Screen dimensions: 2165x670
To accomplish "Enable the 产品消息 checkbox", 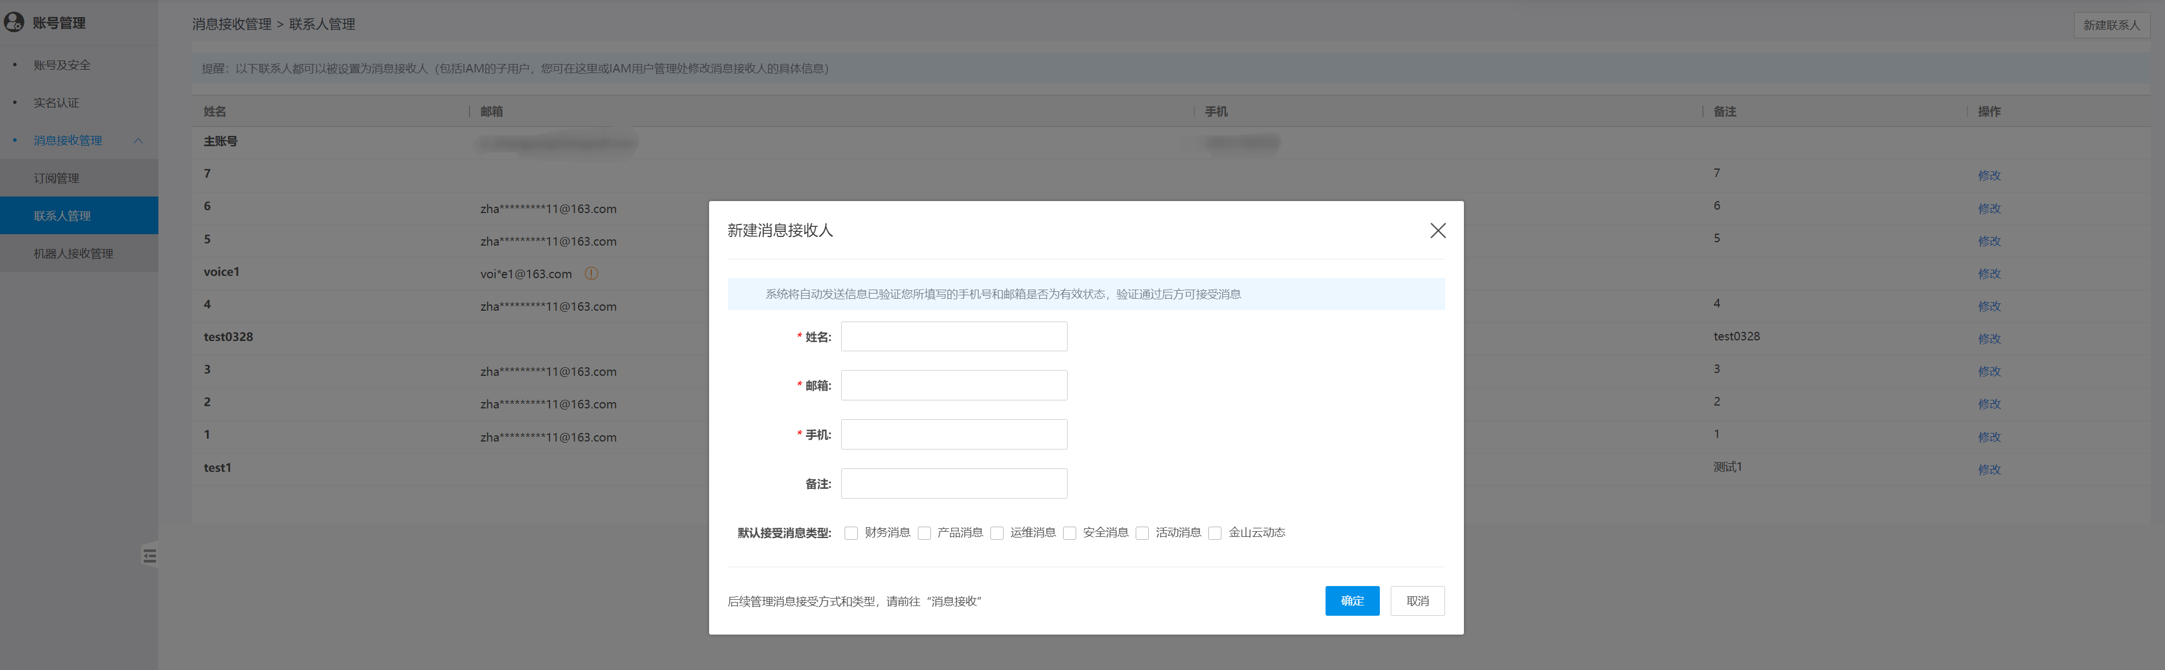I will (924, 533).
